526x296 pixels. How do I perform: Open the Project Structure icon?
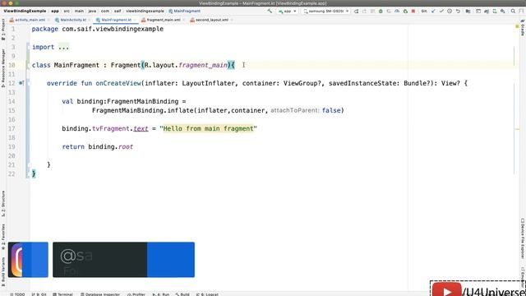468,11
